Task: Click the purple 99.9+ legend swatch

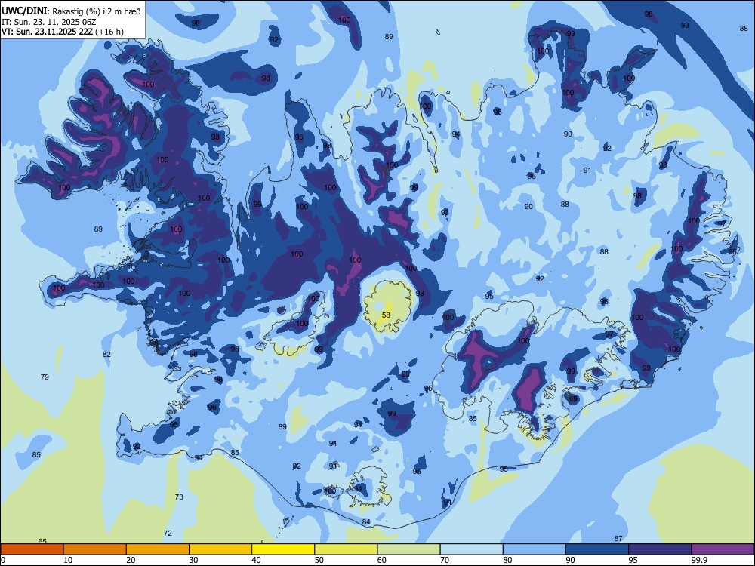Action: 723,549
